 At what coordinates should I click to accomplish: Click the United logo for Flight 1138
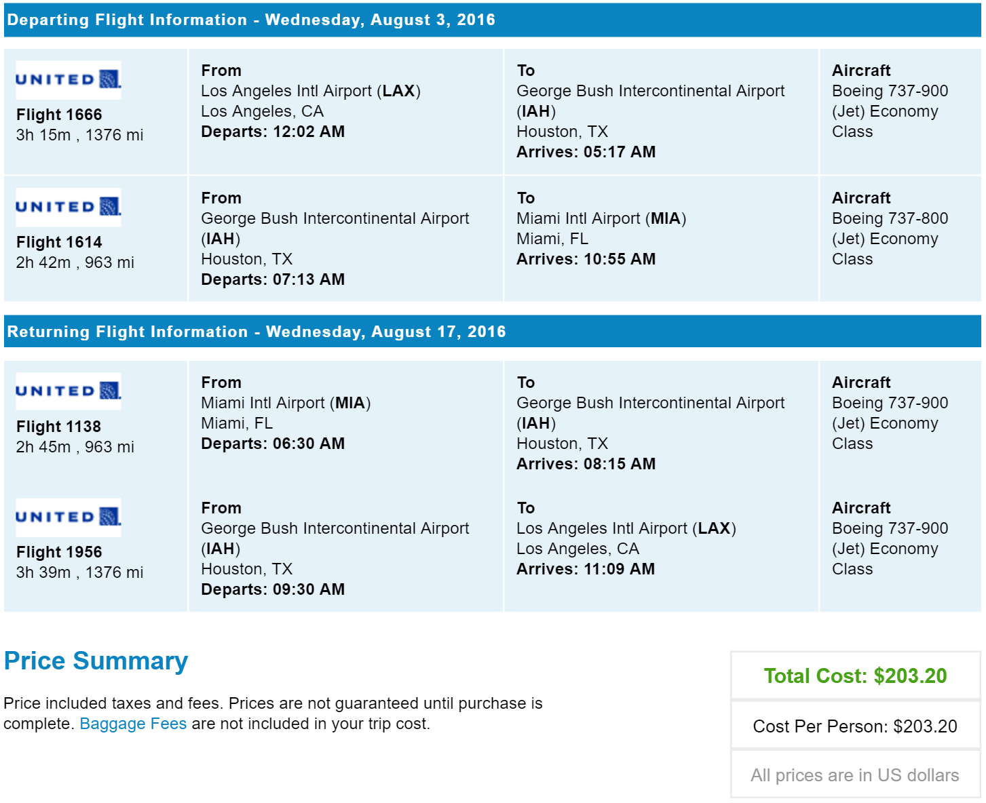(x=69, y=391)
